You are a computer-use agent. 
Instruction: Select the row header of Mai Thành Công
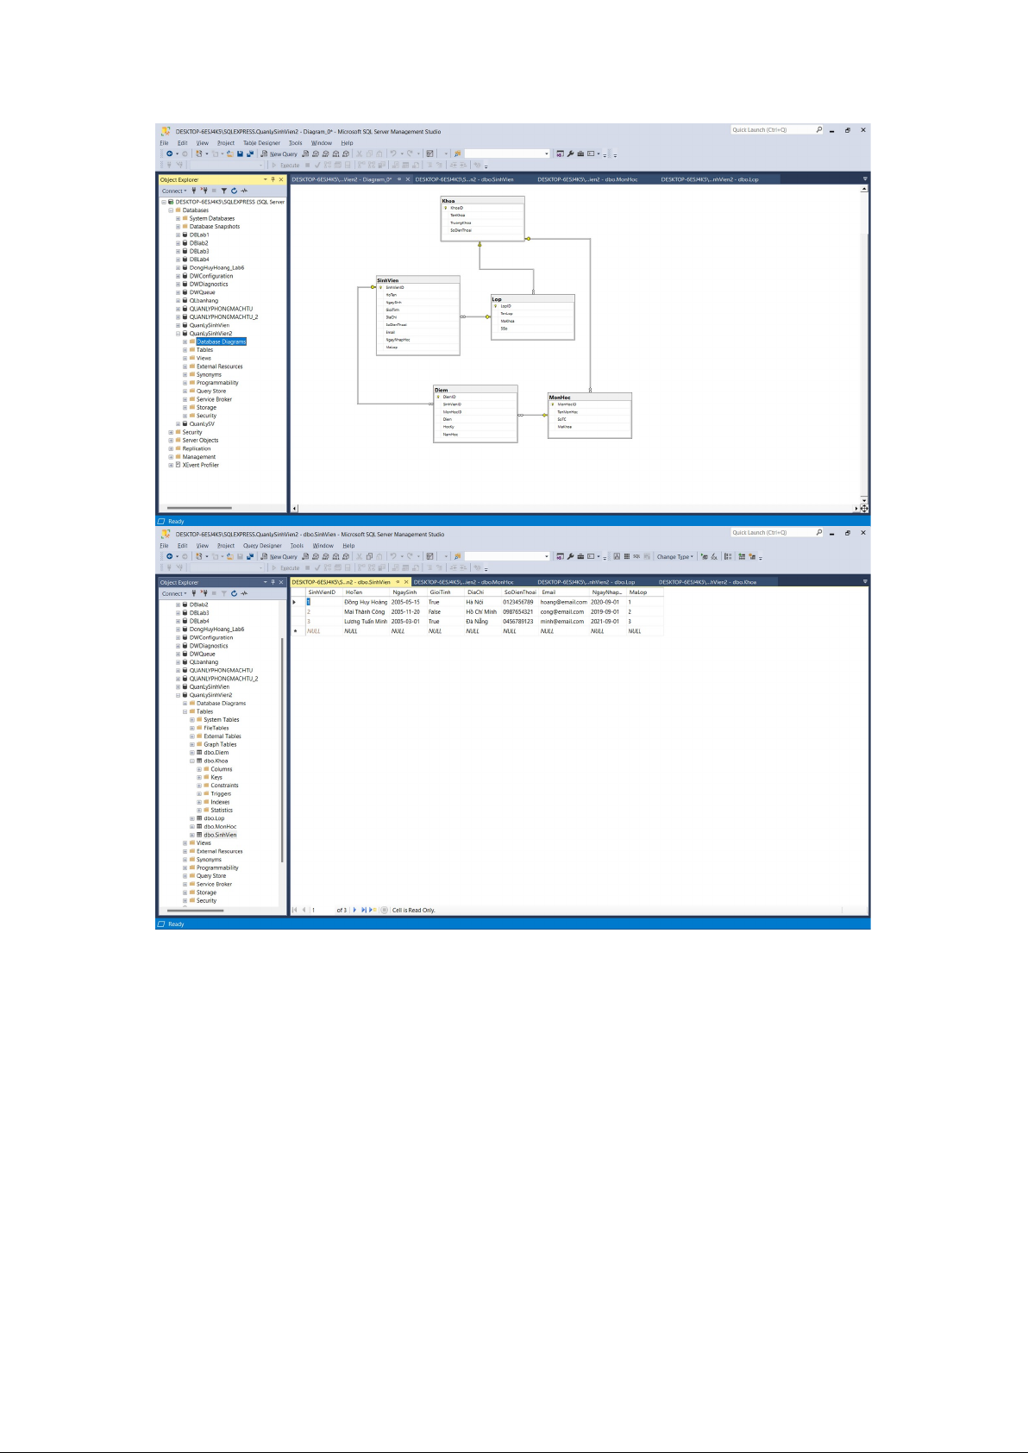(295, 611)
